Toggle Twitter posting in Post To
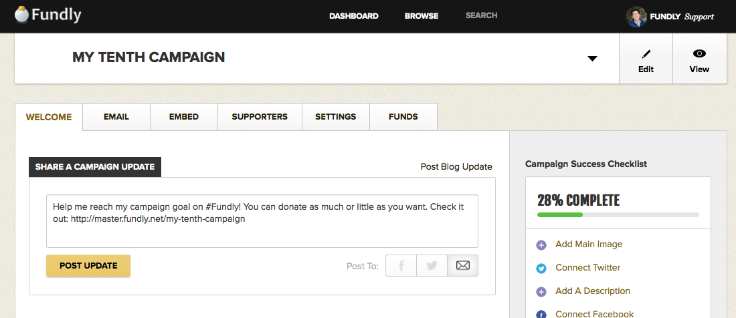Screen dimensions: 736x318 (432, 265)
